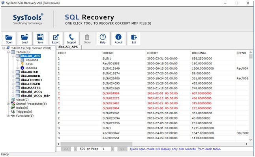
Task: Click the SAMPLE2 database root icon
Action: [x=8, y=48]
